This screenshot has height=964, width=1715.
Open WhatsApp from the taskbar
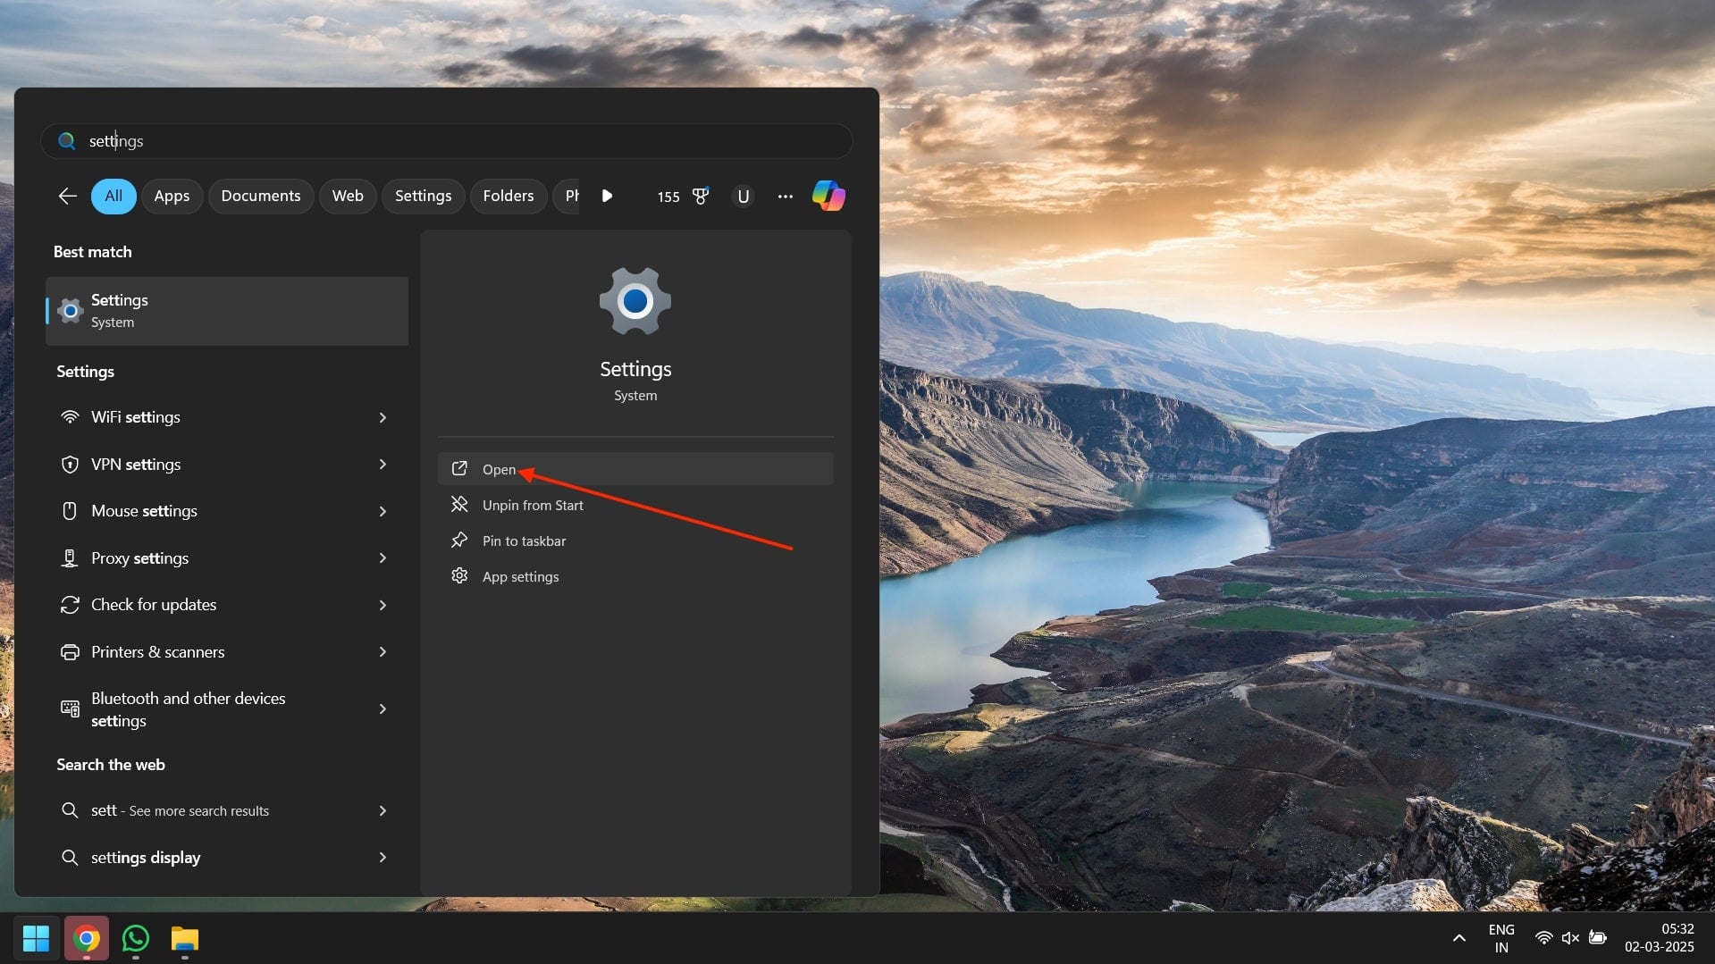pyautogui.click(x=136, y=938)
